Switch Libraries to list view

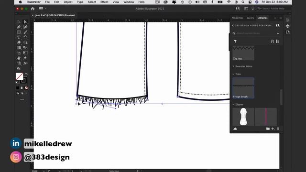(277, 42)
